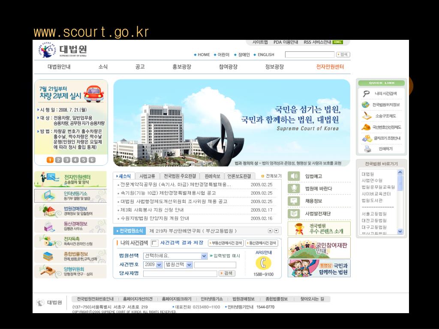Open 전국법원 우수 콘텐츠 소개 trophy banner
The image size is (439, 329).
point(319,229)
